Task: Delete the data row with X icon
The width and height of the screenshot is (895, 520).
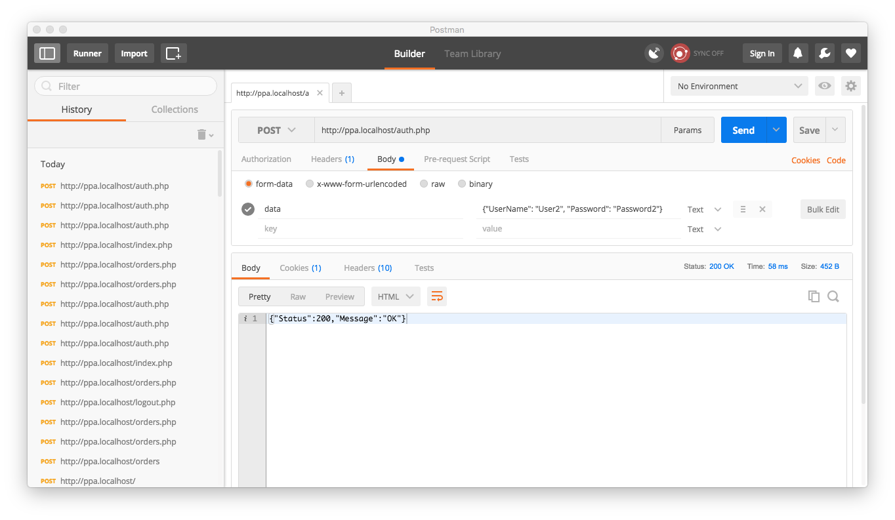Action: [762, 209]
